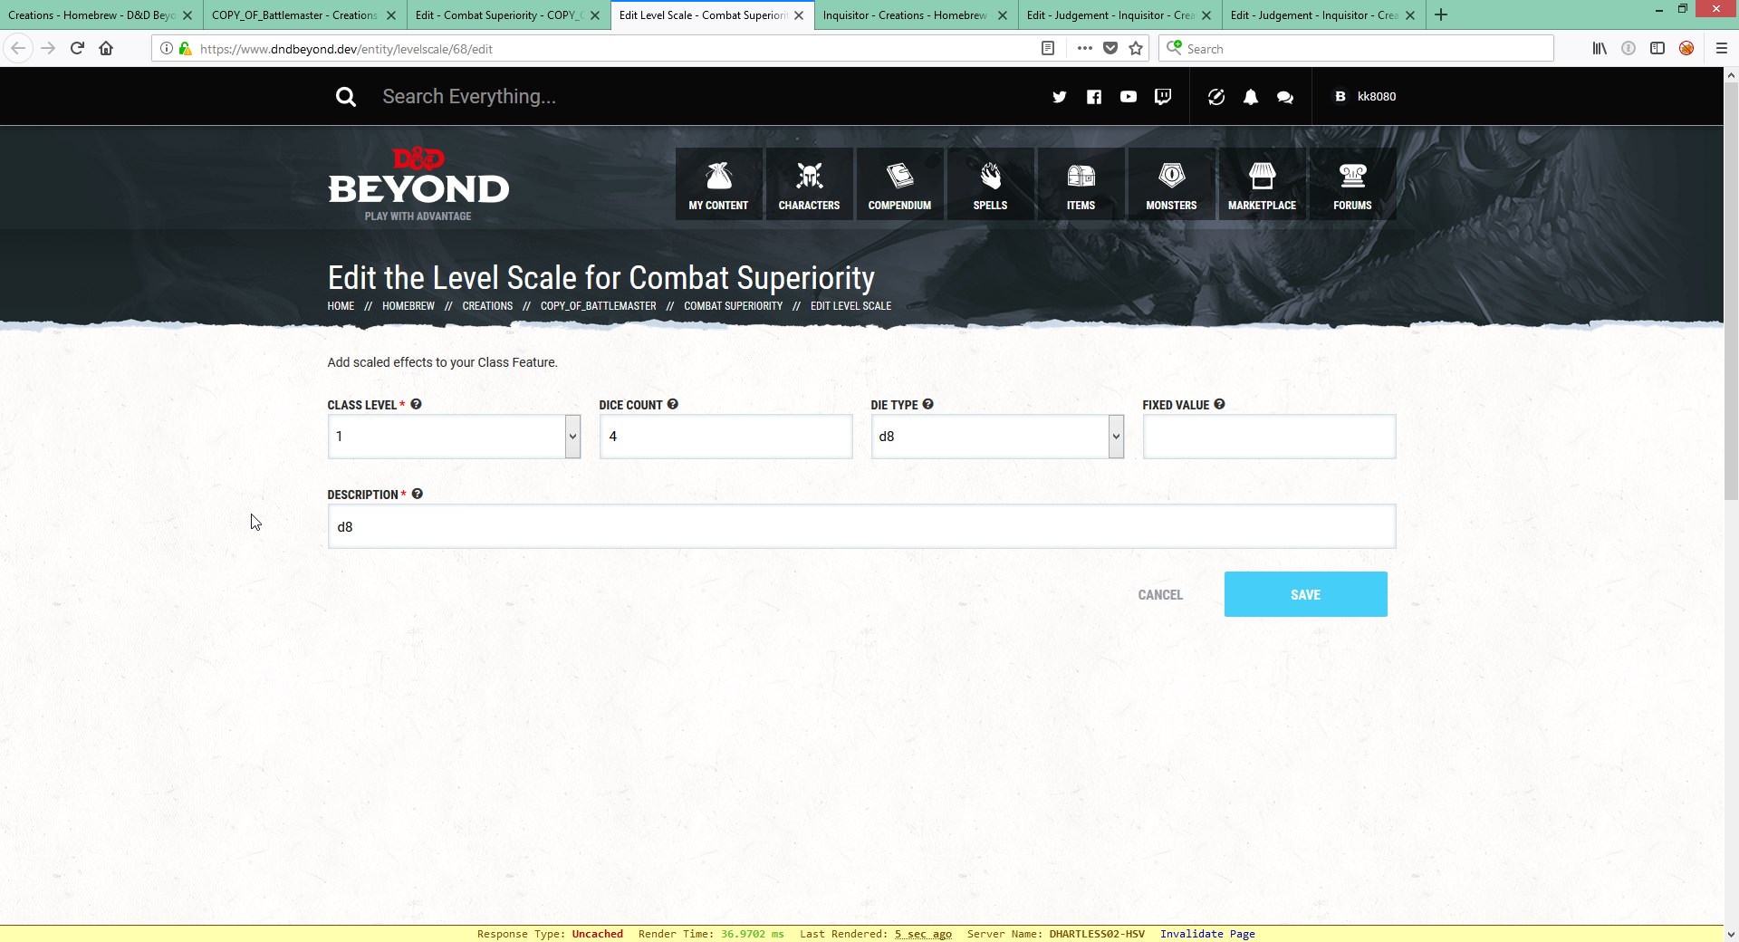1739x942 pixels.
Task: Go back with browser back arrow
Action: pyautogui.click(x=18, y=48)
